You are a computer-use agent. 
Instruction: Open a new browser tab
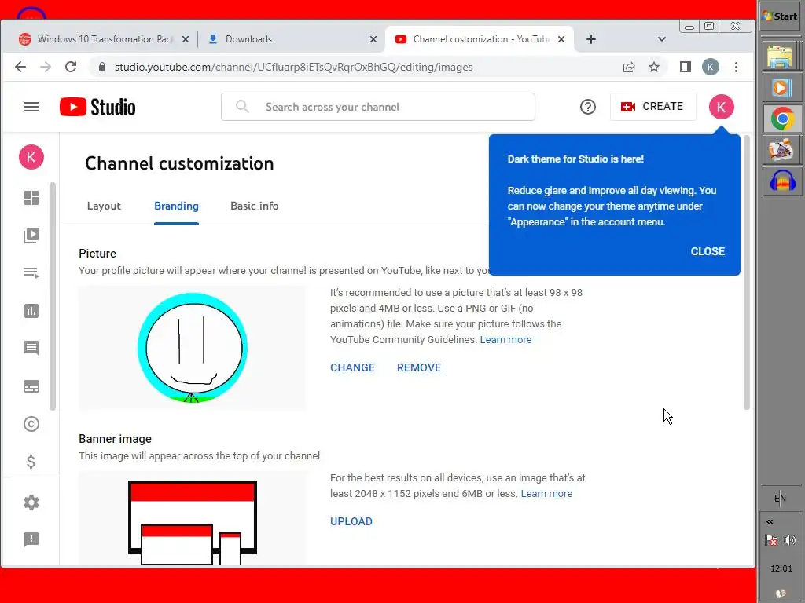(591, 39)
